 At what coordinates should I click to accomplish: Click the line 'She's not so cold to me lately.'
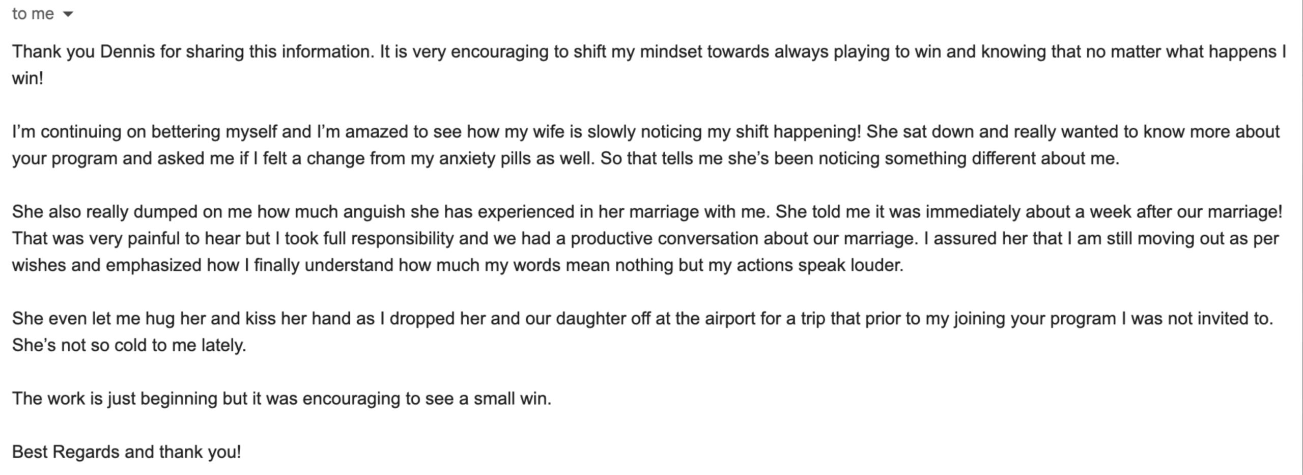click(129, 345)
